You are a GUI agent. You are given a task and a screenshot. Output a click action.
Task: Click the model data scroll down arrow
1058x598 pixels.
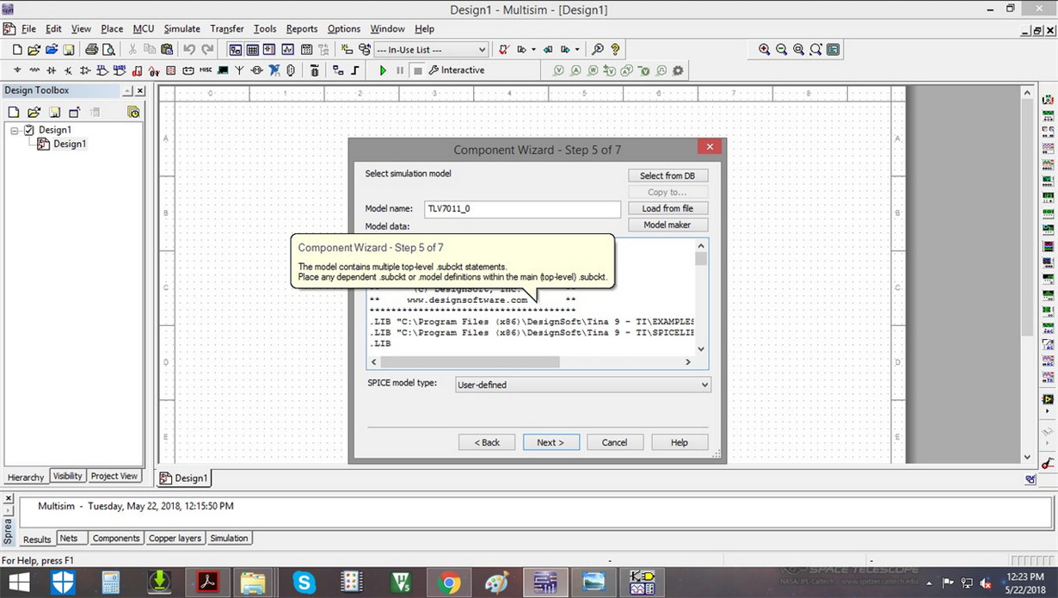[701, 348]
